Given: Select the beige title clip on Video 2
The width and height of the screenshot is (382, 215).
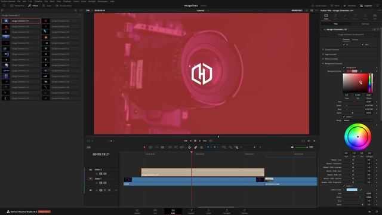Looking at the screenshot, I should (x=203, y=172).
